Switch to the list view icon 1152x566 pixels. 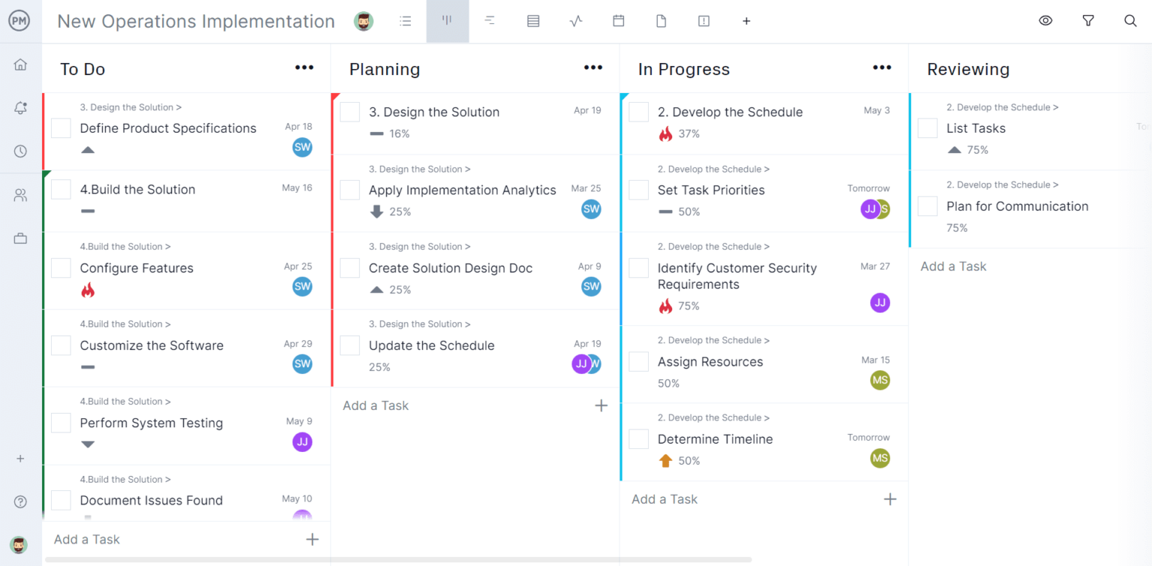[x=406, y=20]
